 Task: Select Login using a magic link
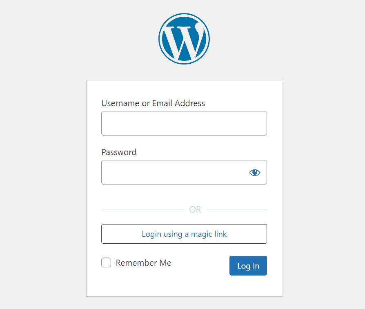pos(184,234)
